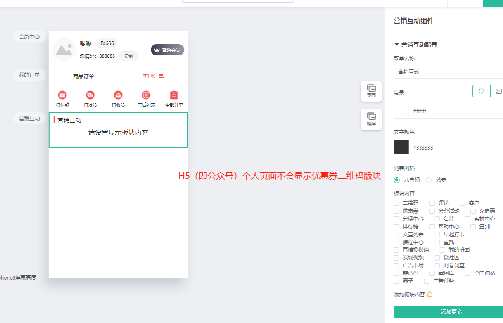Select the palette color background mode icon
Screen dimensions: 503x323
pos(481,91)
